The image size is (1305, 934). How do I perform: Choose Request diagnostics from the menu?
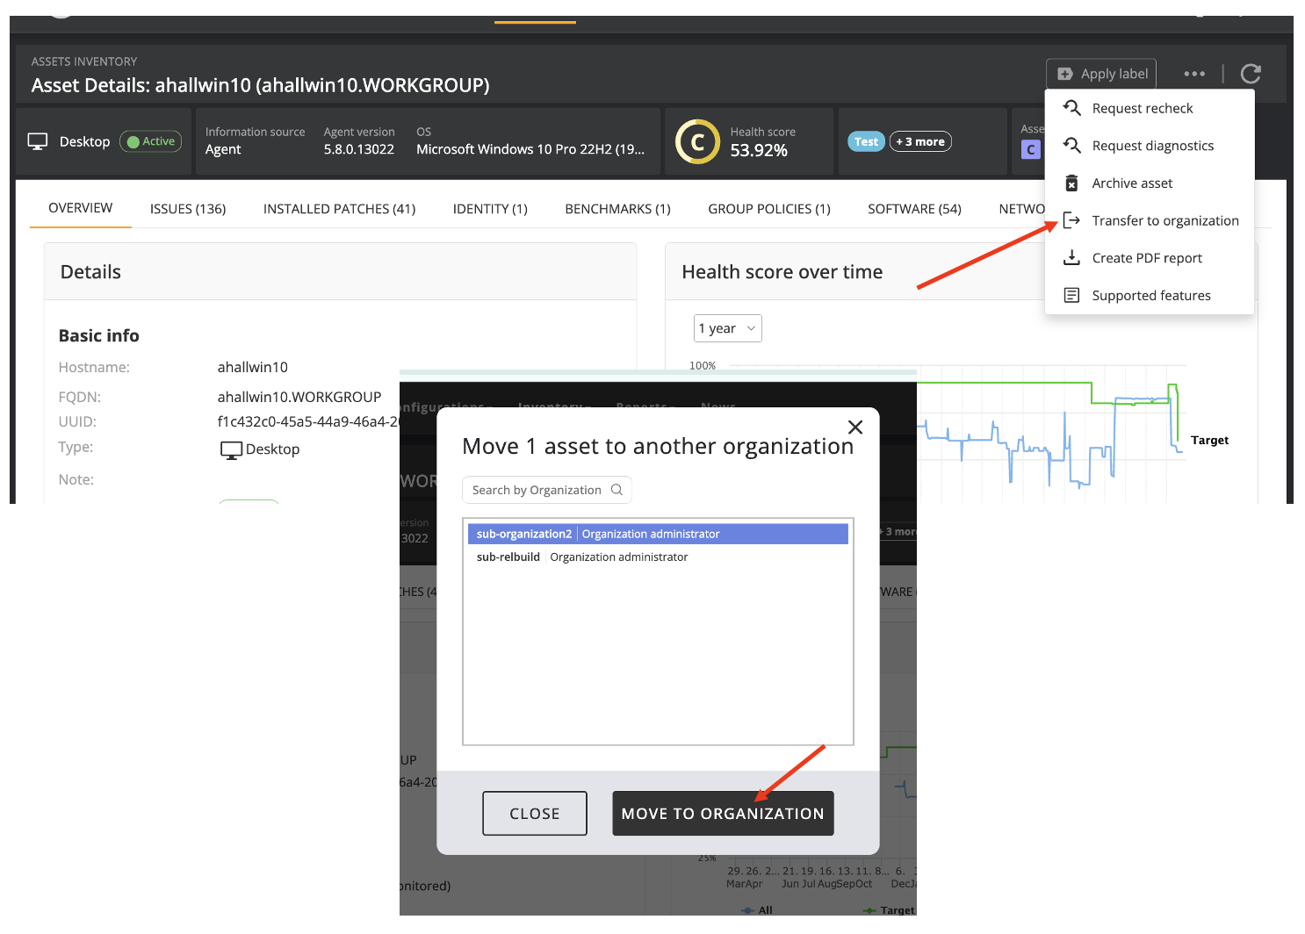click(1152, 146)
